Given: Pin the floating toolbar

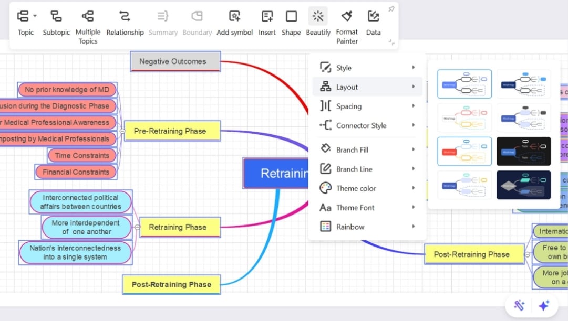Looking at the screenshot, I should pos(391,9).
